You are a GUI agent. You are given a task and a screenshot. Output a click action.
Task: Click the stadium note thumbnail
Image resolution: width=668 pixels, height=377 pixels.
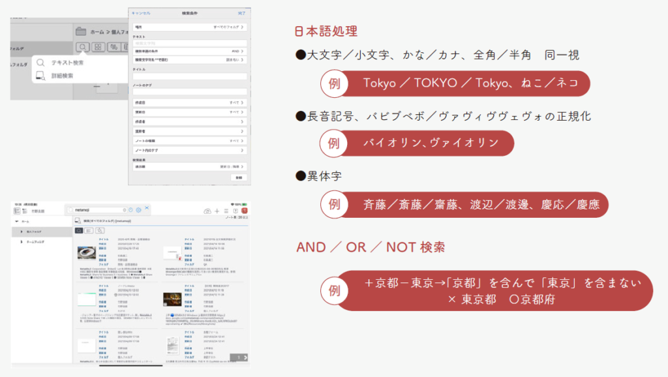88,252
